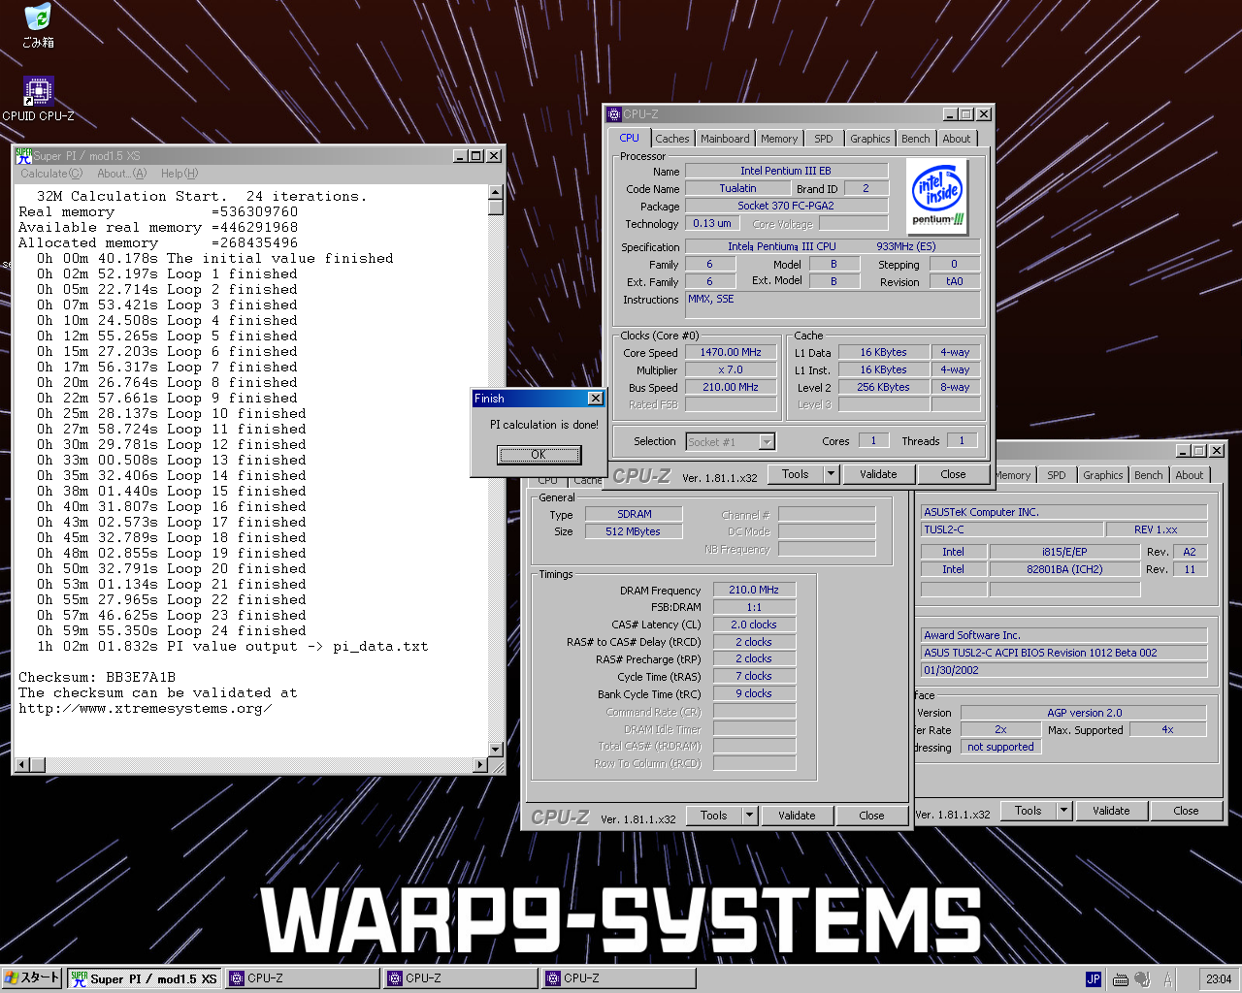Expand Tools arrow in mainboard CPU-Z window
This screenshot has width=1242, height=993.
coord(1064,811)
